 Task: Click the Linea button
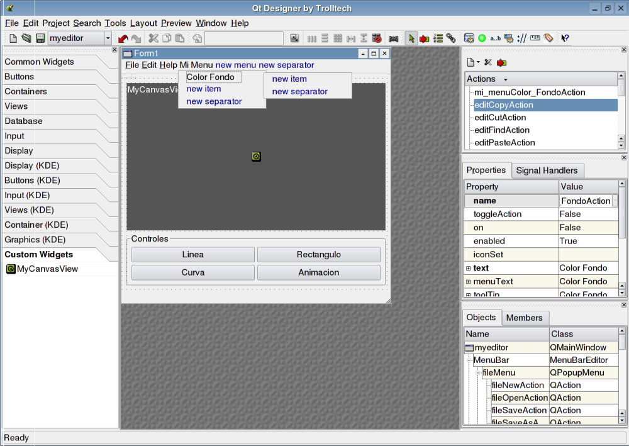pyautogui.click(x=193, y=254)
